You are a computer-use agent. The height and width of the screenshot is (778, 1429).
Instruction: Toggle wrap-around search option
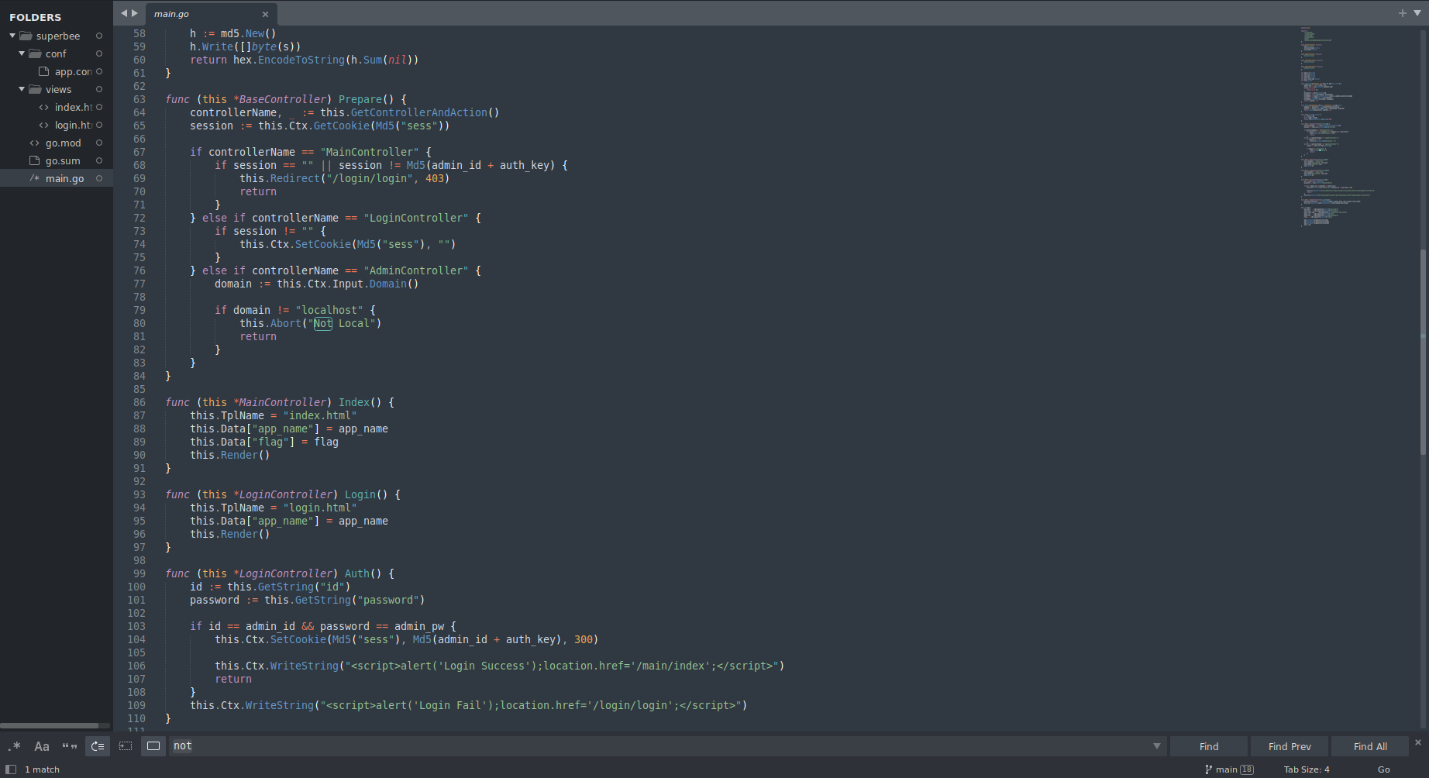pos(98,746)
